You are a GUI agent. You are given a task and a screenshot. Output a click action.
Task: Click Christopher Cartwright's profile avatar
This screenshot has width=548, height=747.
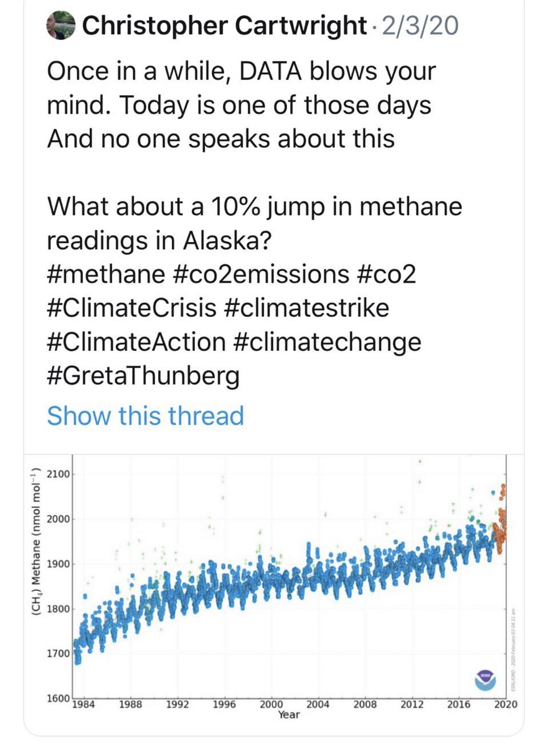[61, 26]
